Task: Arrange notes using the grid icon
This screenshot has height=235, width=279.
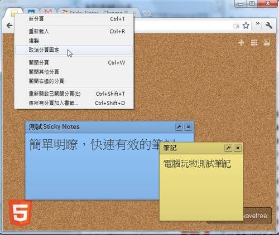Action: [254, 42]
